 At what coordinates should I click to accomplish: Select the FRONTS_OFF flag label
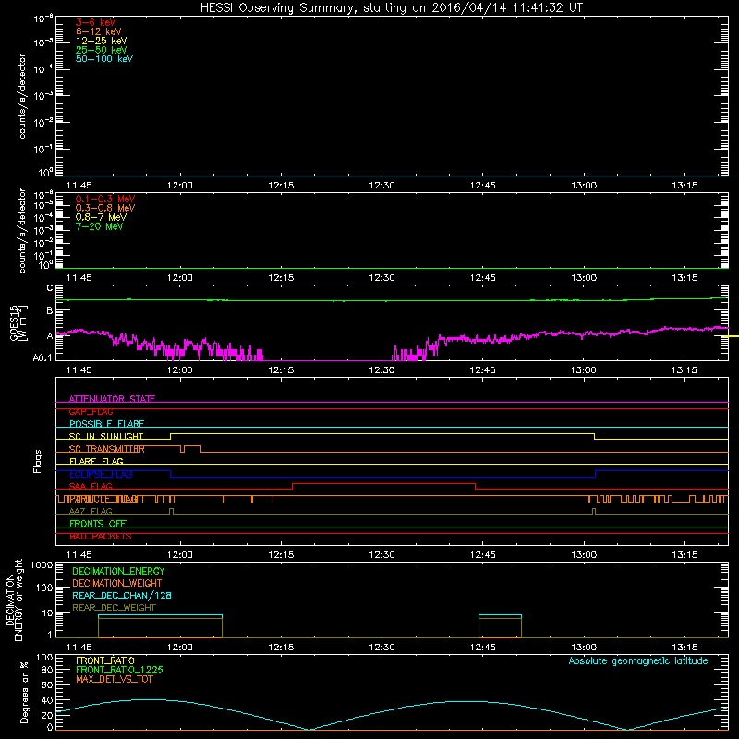[x=98, y=524]
